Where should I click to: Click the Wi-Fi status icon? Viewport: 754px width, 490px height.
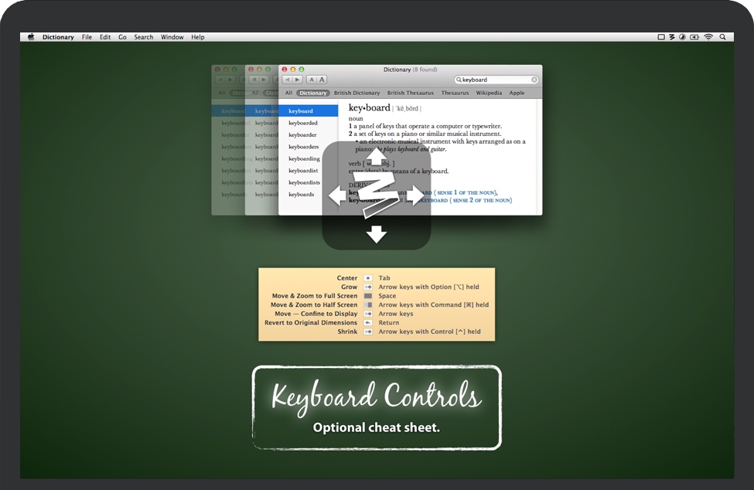pyautogui.click(x=708, y=37)
